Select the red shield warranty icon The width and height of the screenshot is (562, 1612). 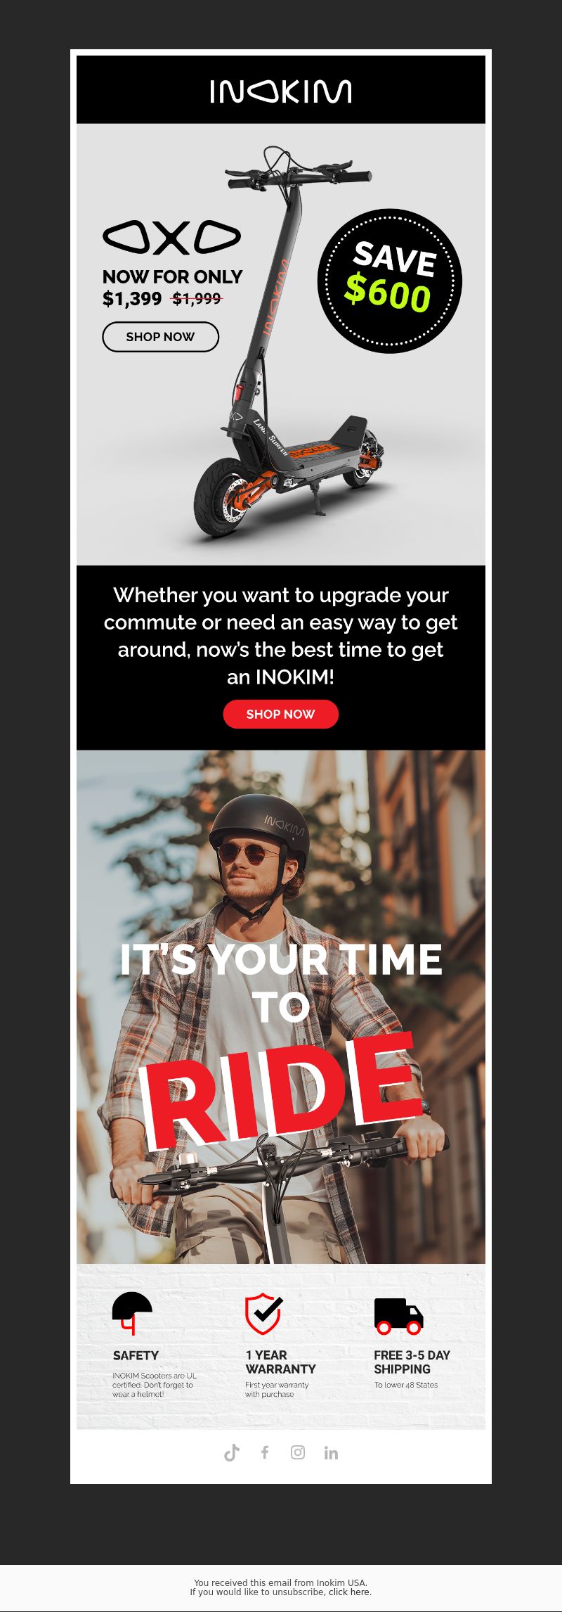coord(263,1313)
